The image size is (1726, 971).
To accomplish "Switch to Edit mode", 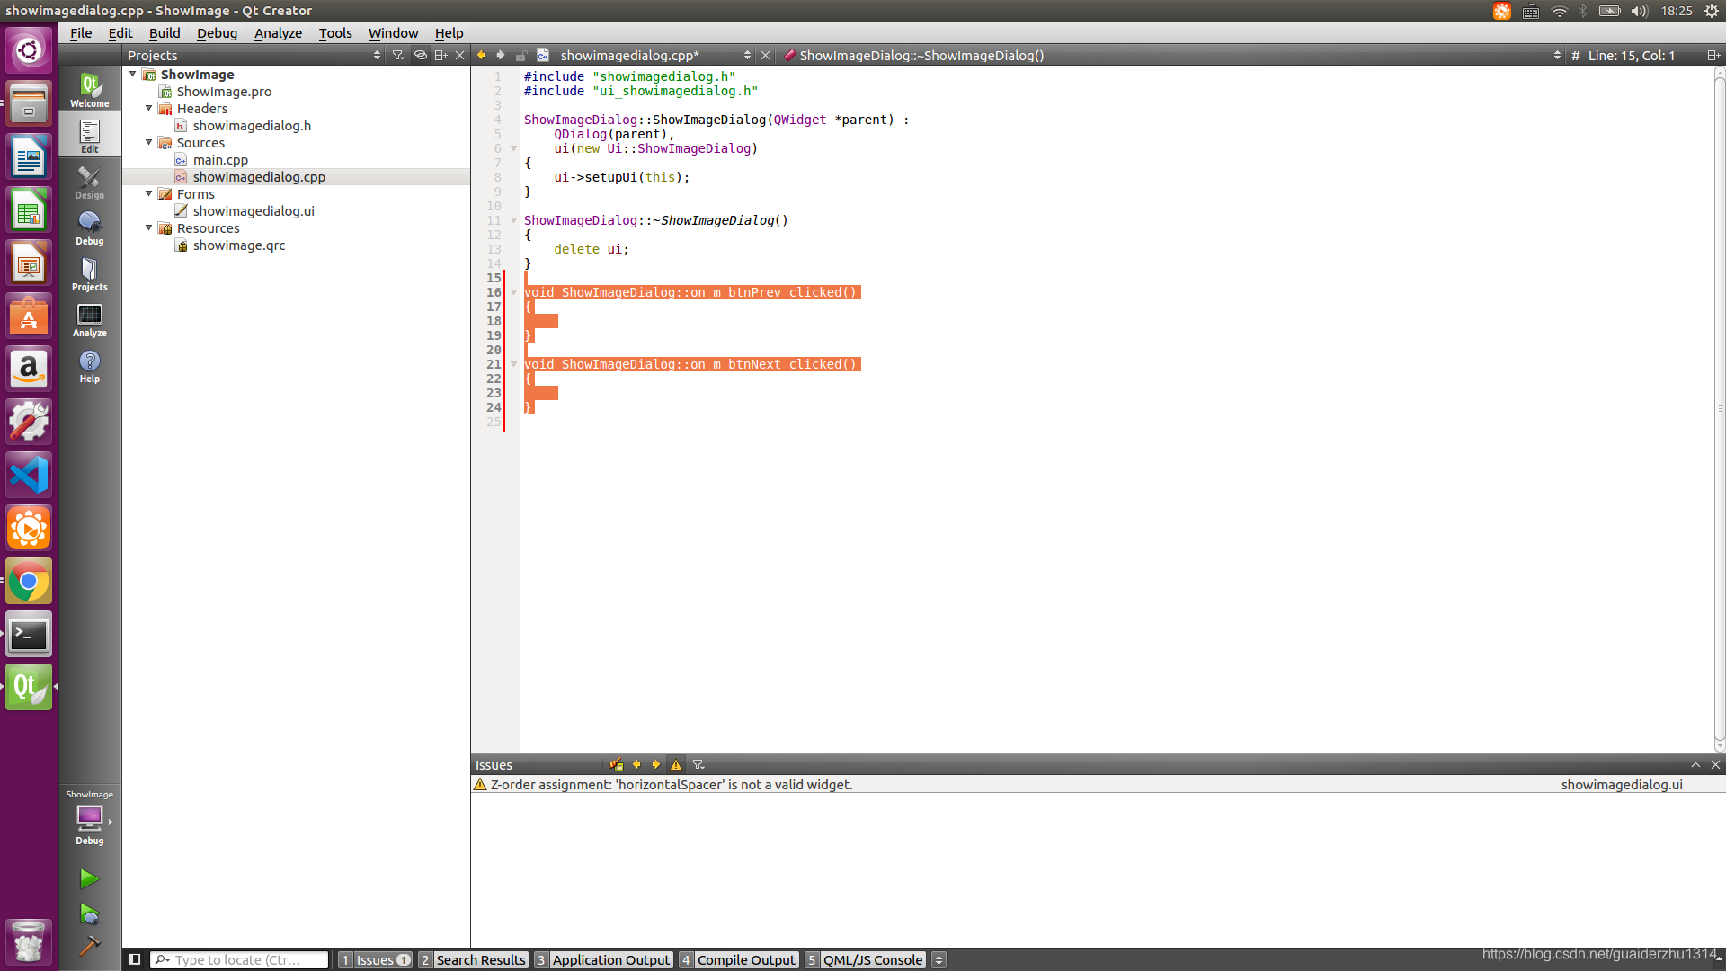I will tap(90, 136).
